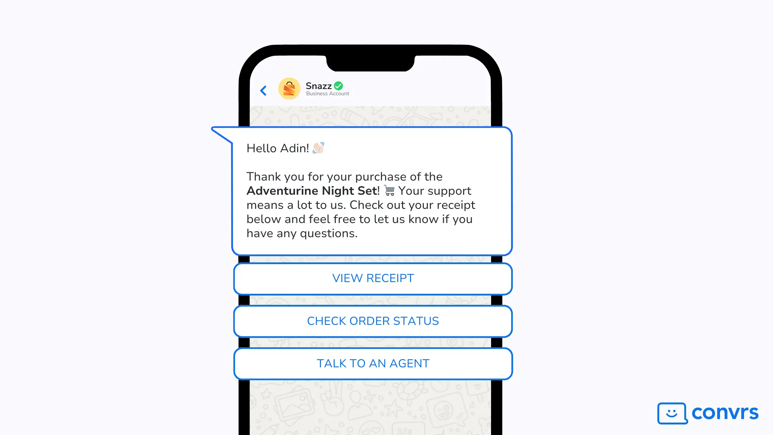Tap the Snazz business account icon
Image resolution: width=773 pixels, height=435 pixels.
point(289,89)
